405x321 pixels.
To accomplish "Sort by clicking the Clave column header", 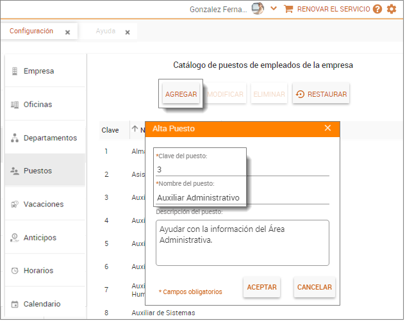I will click(x=110, y=130).
